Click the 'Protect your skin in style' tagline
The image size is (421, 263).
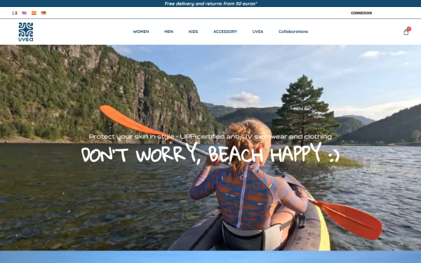click(210, 137)
